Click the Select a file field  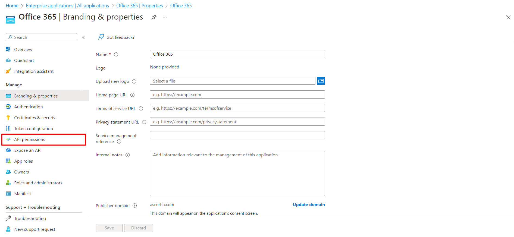(233, 81)
